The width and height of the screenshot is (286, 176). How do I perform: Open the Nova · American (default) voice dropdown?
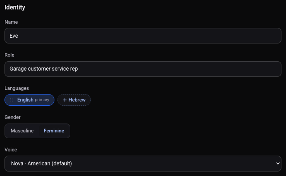pyautogui.click(x=143, y=163)
